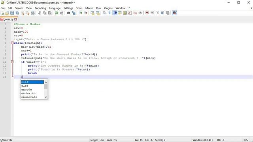The height and width of the screenshot is (142, 253).
Task: Open the File menu
Action: coord(3,8)
